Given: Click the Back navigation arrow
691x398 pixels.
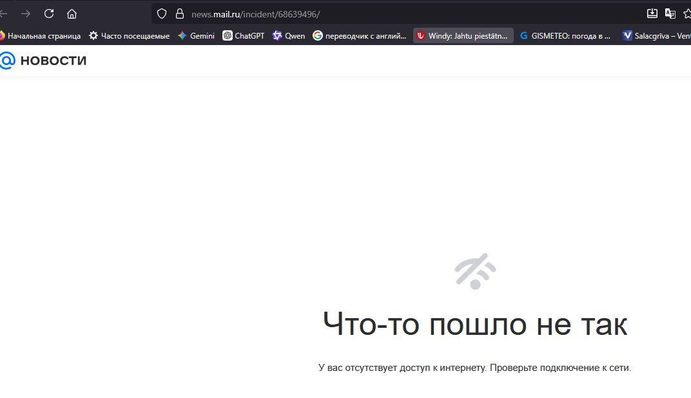Looking at the screenshot, I should click(x=3, y=14).
